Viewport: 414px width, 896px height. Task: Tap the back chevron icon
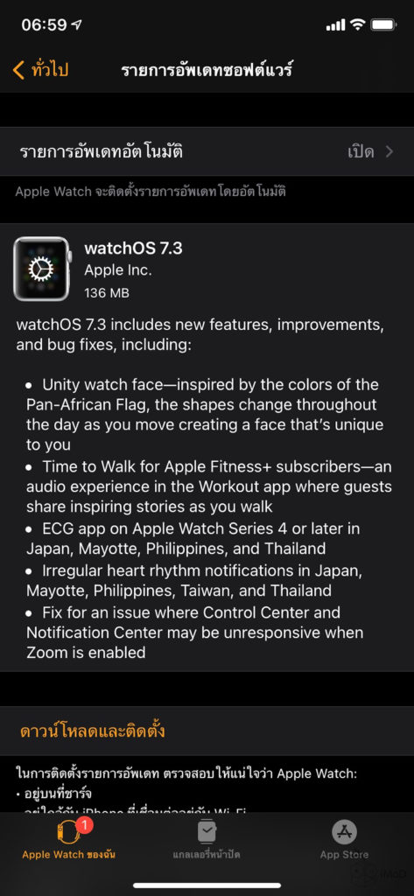coord(18,71)
